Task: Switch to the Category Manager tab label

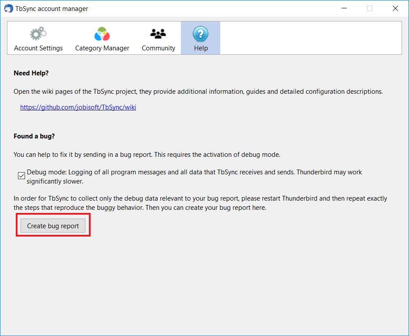Action: 102,48
